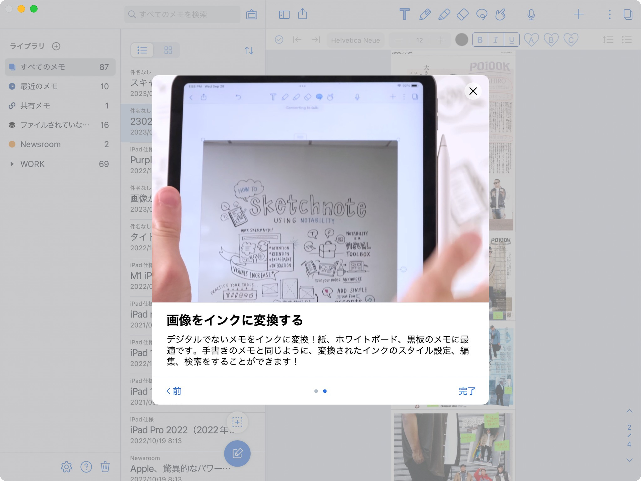
Task: Click the tutorial video preview image
Action: pyautogui.click(x=320, y=189)
